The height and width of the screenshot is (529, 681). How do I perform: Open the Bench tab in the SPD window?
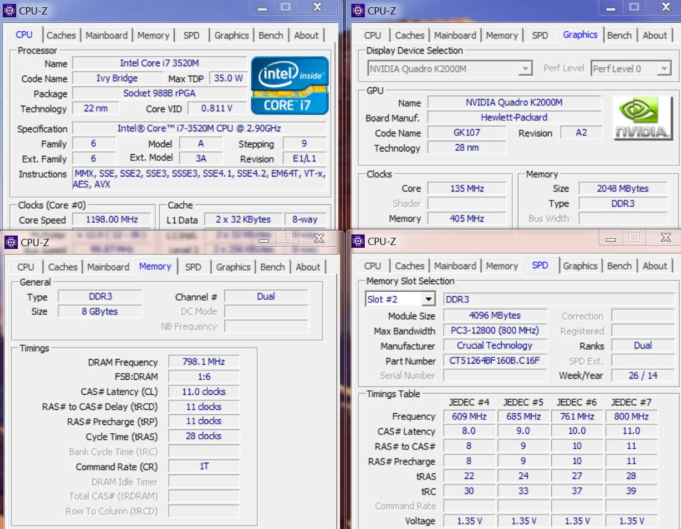point(620,266)
